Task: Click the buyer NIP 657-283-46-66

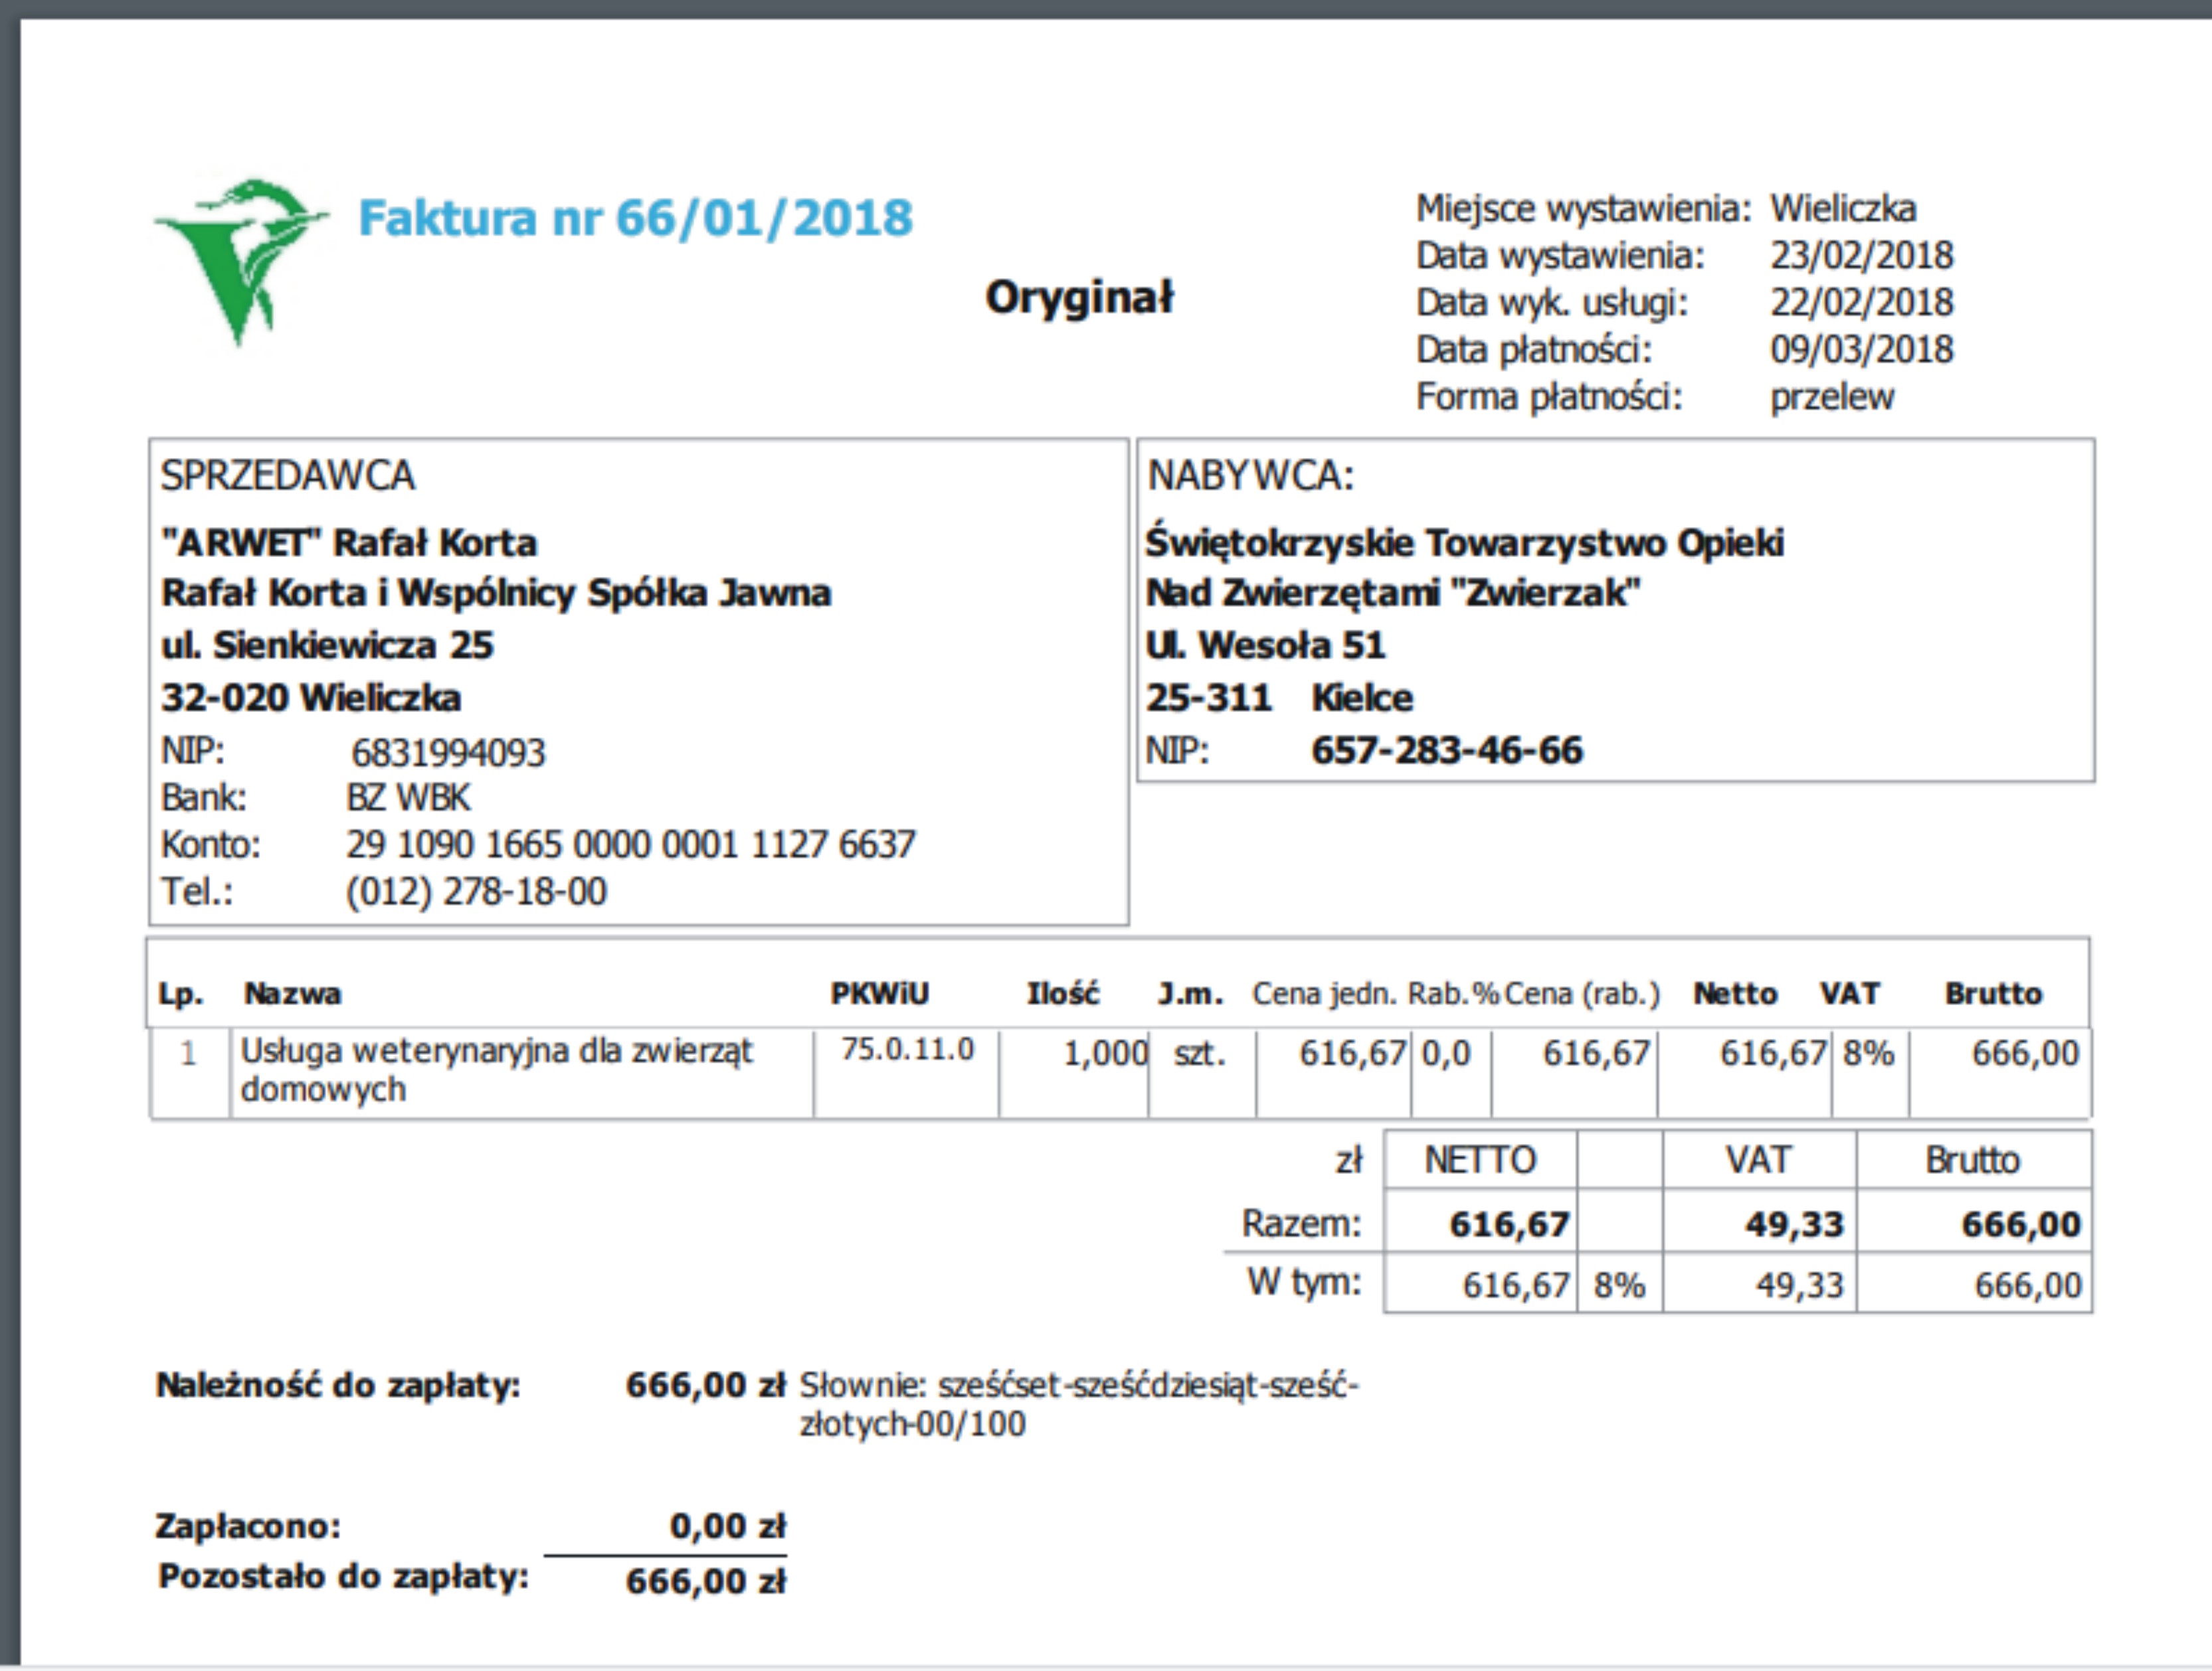Action: [1447, 751]
